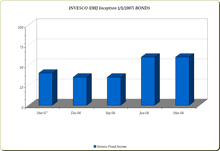Image resolution: width=220 pixels, height=151 pixels.
Task: Select the Mar-07 bar
Action: tap(48, 87)
